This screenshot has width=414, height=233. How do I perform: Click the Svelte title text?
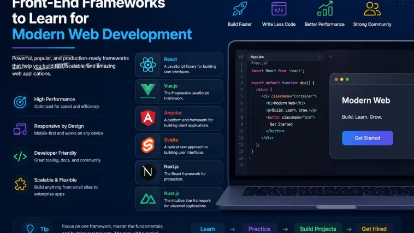coord(171,140)
